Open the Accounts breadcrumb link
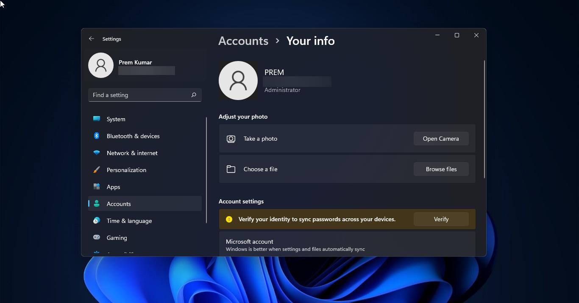 (243, 41)
